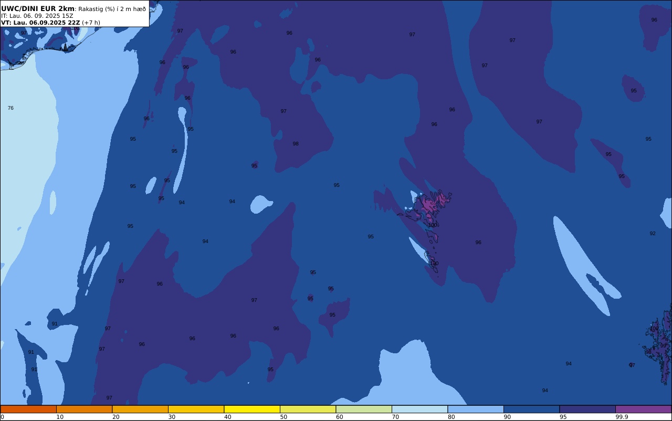
Task: Click the "92" humidity value on the map
Action: (x=653, y=234)
